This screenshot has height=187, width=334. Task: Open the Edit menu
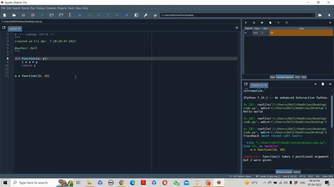click(9, 8)
